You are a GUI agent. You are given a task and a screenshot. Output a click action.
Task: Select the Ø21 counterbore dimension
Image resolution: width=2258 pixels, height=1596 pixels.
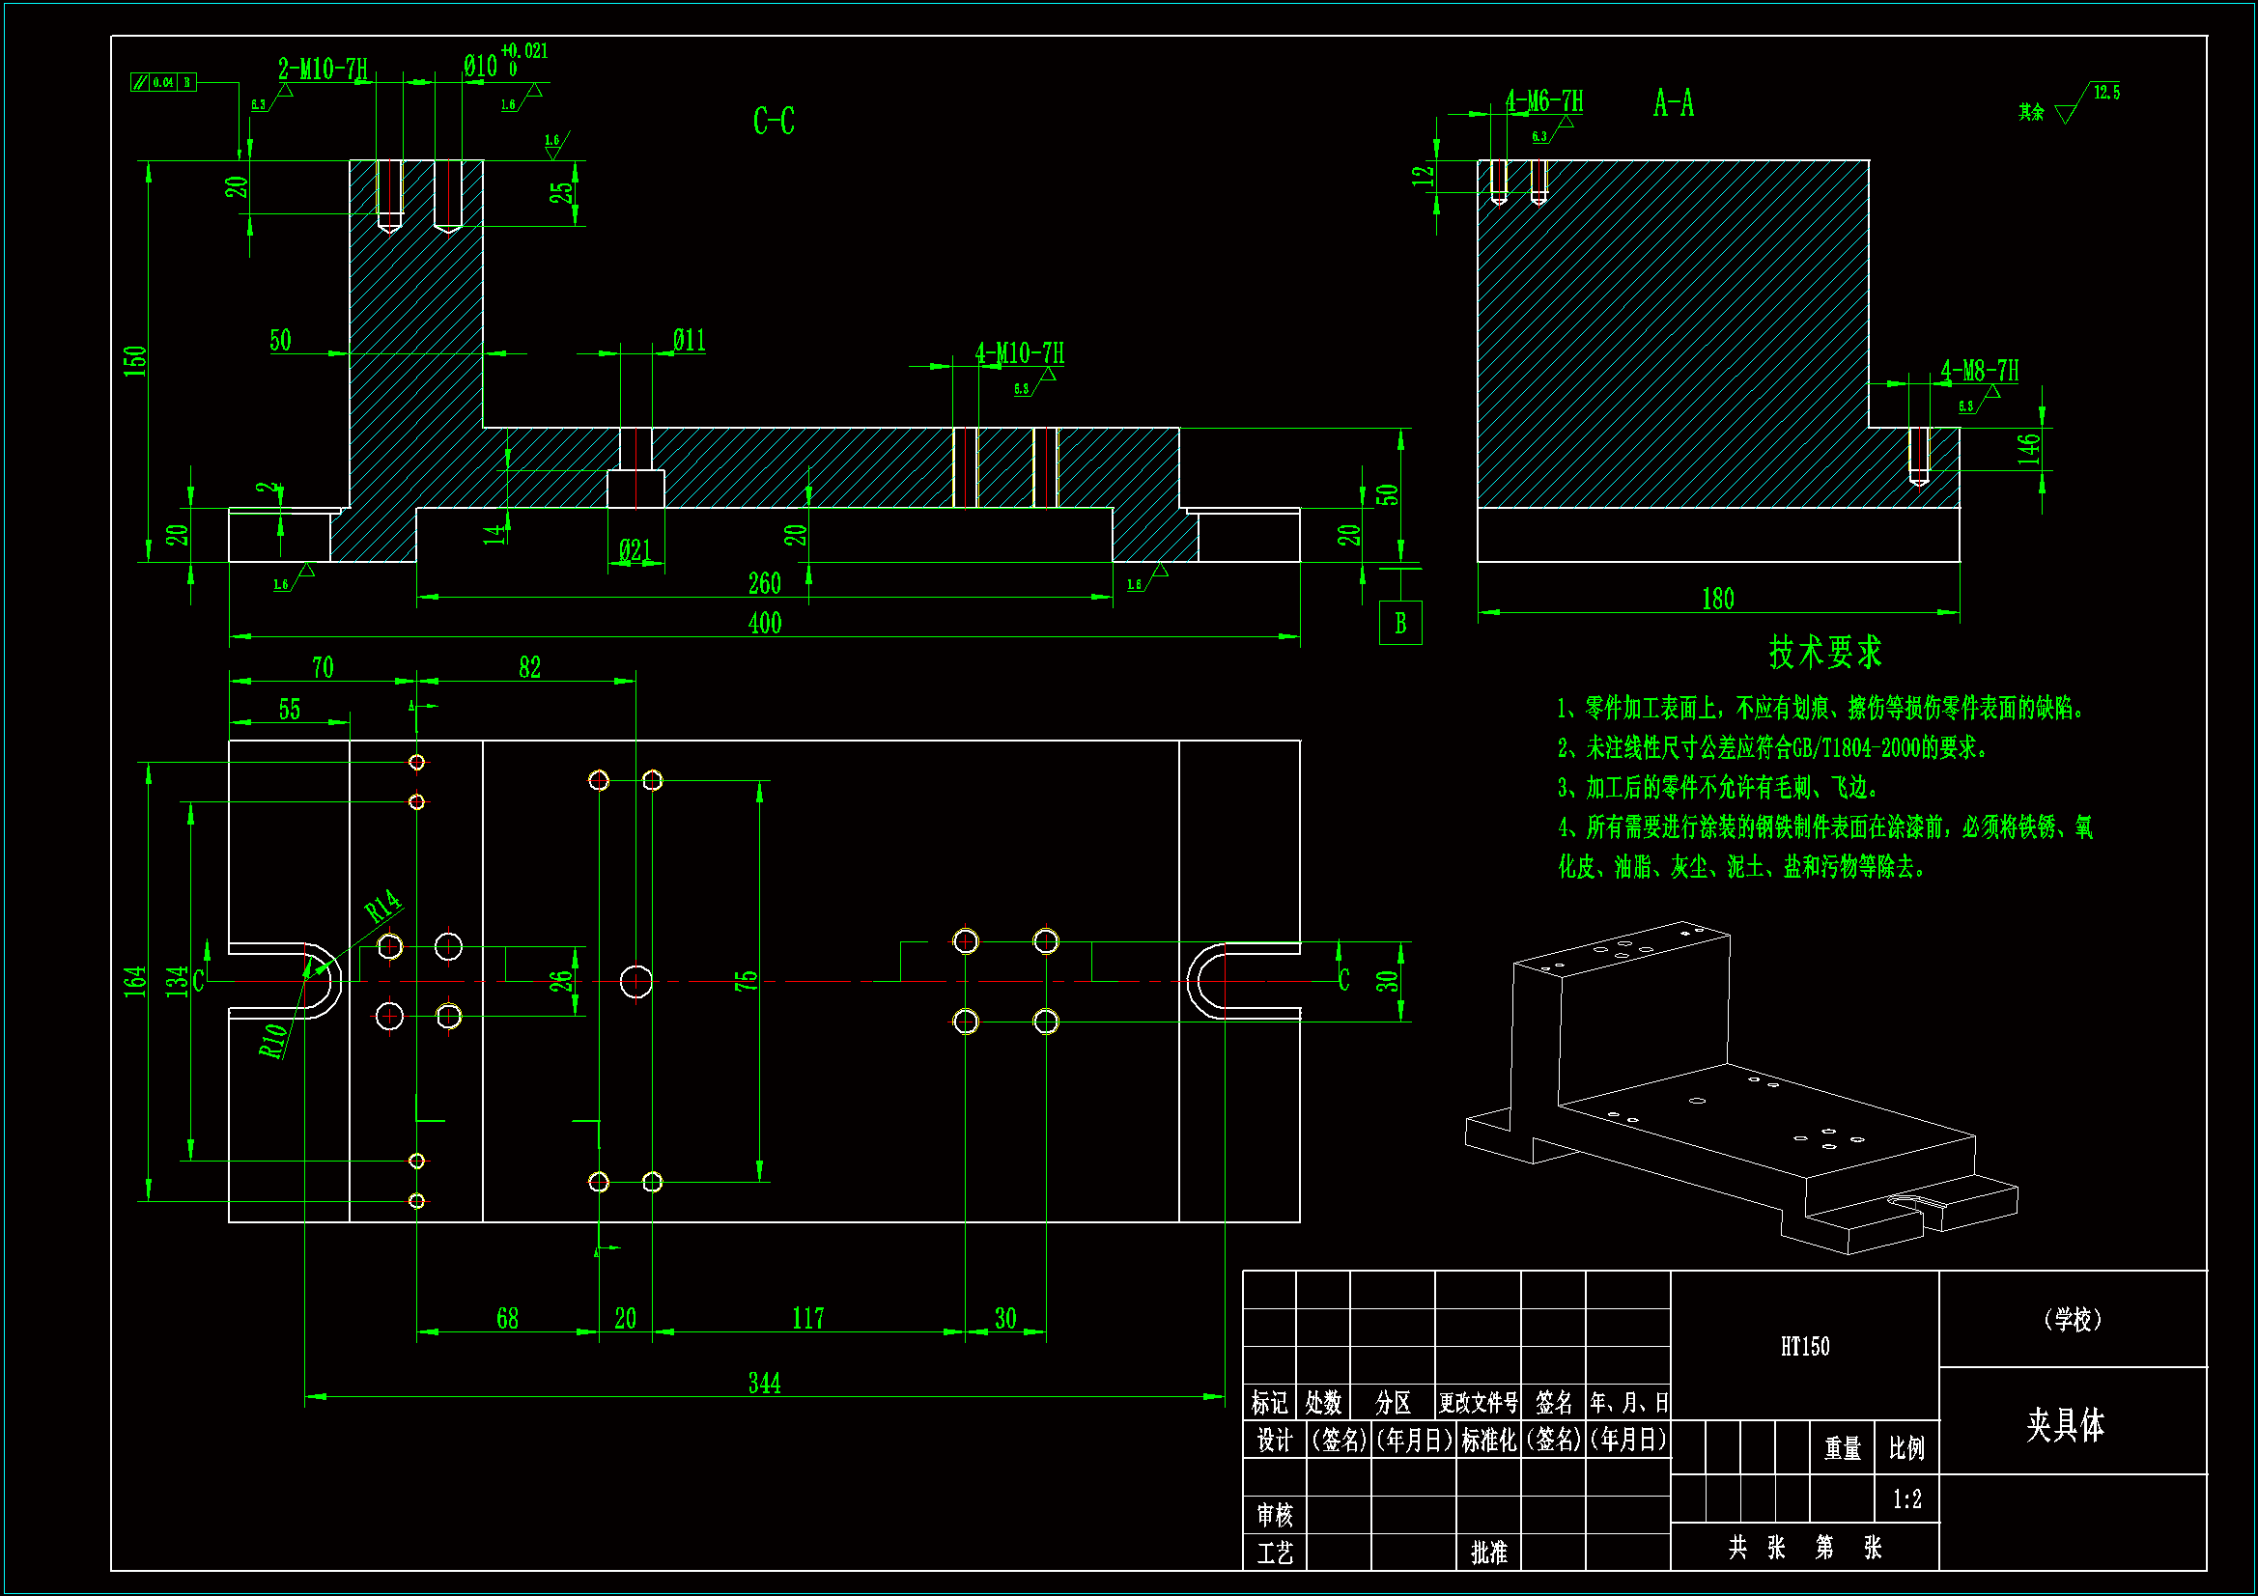(x=635, y=549)
